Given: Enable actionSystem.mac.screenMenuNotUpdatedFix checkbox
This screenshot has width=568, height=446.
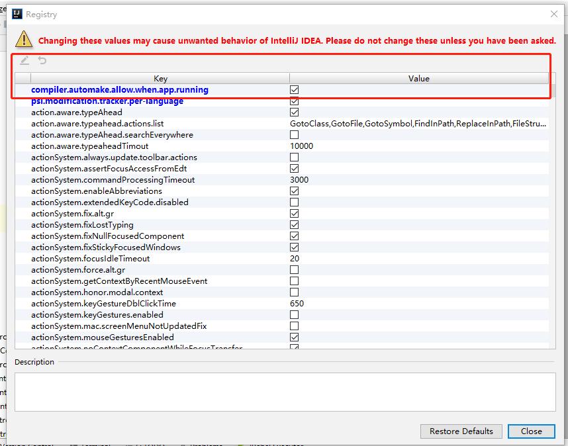Looking at the screenshot, I should [294, 326].
